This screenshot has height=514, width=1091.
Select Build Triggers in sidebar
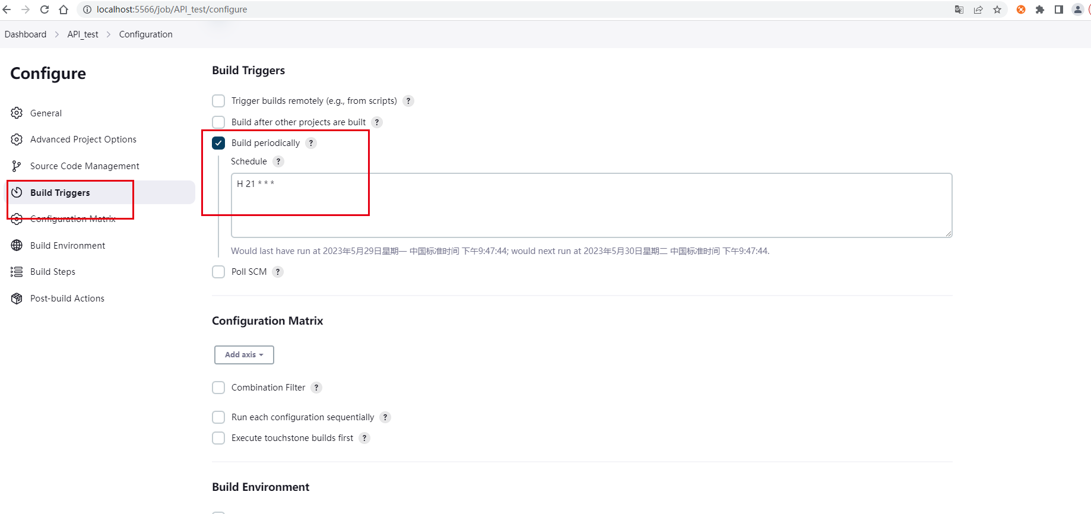[60, 192]
